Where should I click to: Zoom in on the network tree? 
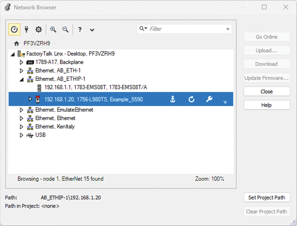(x=53, y=29)
